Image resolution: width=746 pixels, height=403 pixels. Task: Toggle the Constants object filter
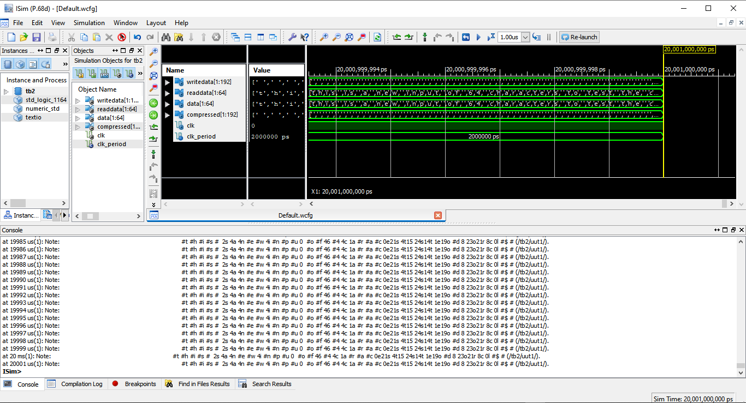(129, 73)
